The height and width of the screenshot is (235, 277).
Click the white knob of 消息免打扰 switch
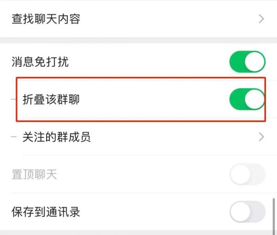(255, 62)
